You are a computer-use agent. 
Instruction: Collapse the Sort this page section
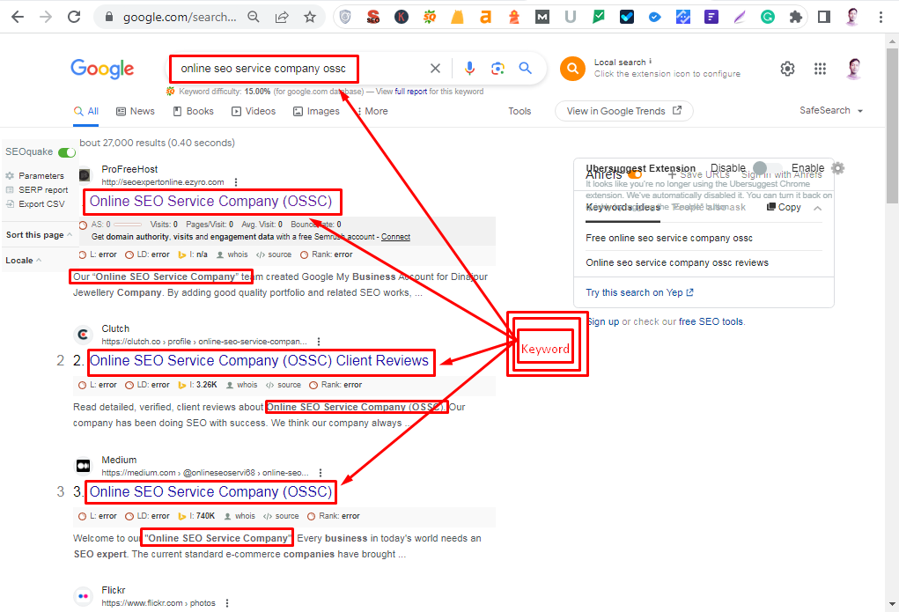click(x=39, y=234)
